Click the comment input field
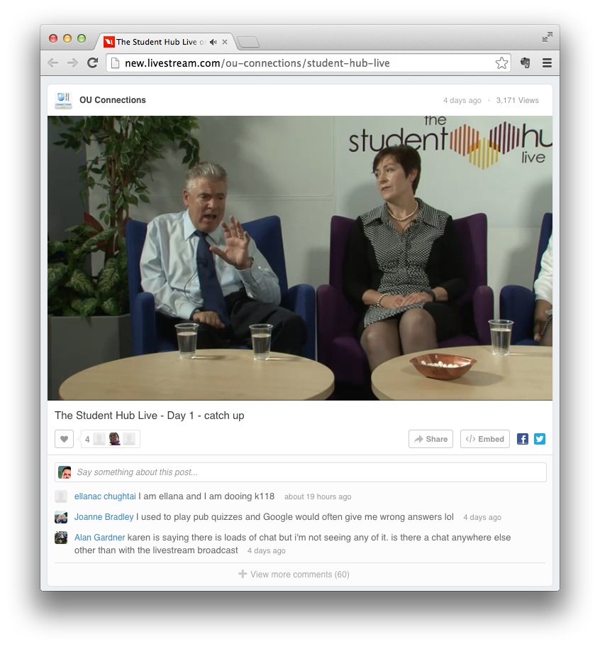 (309, 472)
